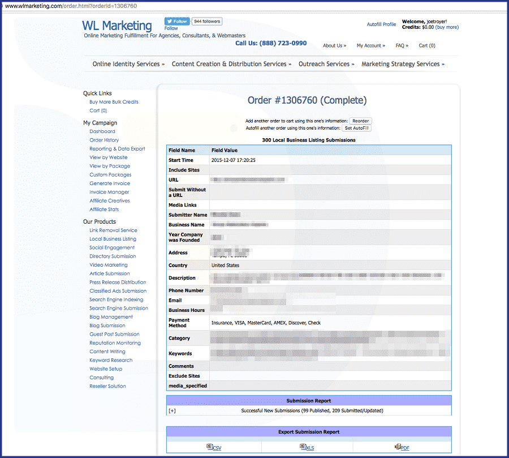The width and height of the screenshot is (509, 458).
Task: Download the CSV submission report
Action: [x=214, y=447]
